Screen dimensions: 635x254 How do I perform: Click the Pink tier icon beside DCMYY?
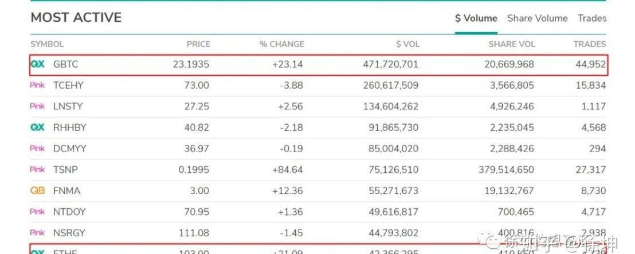pos(37,148)
